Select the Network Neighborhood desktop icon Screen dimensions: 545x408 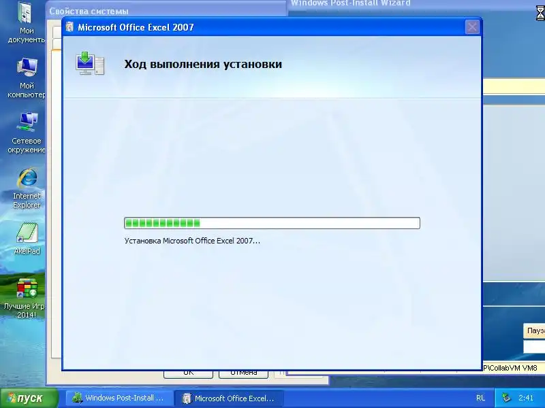coord(27,133)
